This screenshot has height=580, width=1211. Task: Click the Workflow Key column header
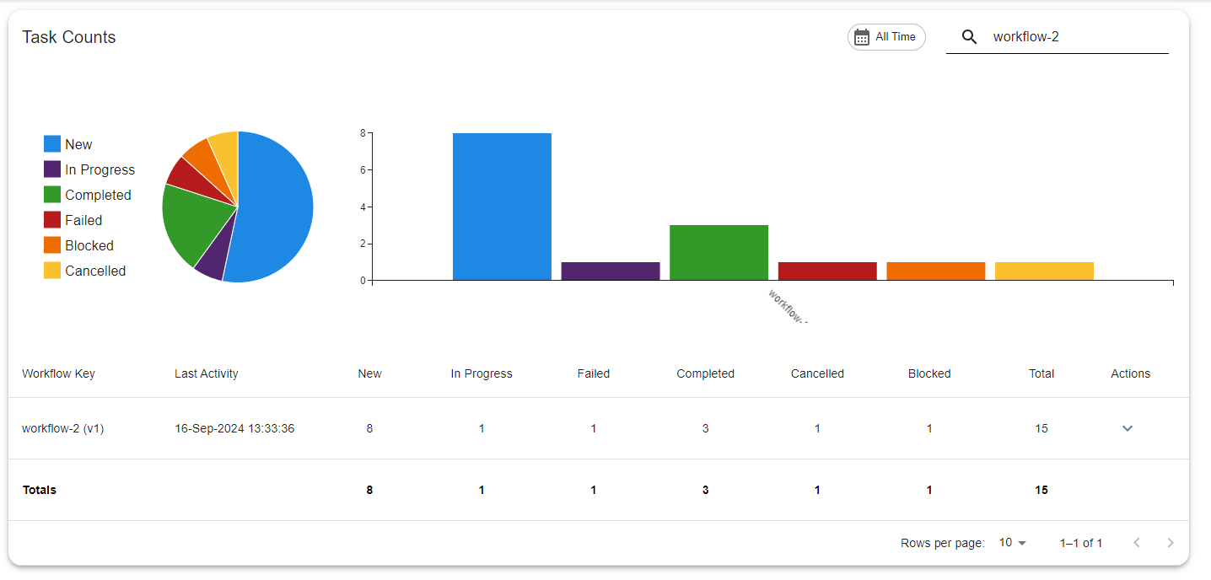pyautogui.click(x=58, y=373)
